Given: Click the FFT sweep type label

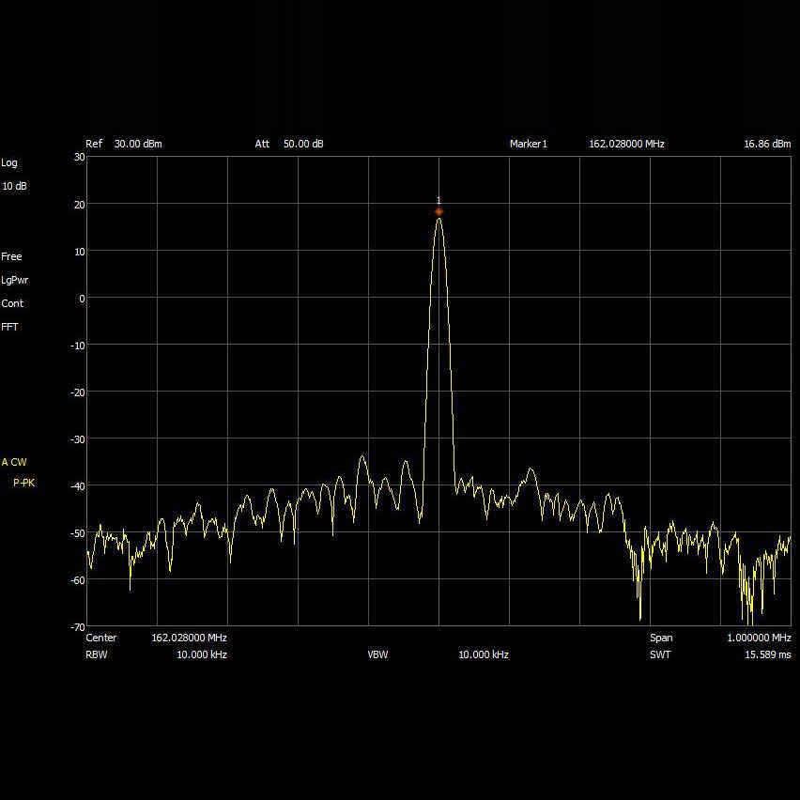Looking at the screenshot, I should pyautogui.click(x=9, y=327).
